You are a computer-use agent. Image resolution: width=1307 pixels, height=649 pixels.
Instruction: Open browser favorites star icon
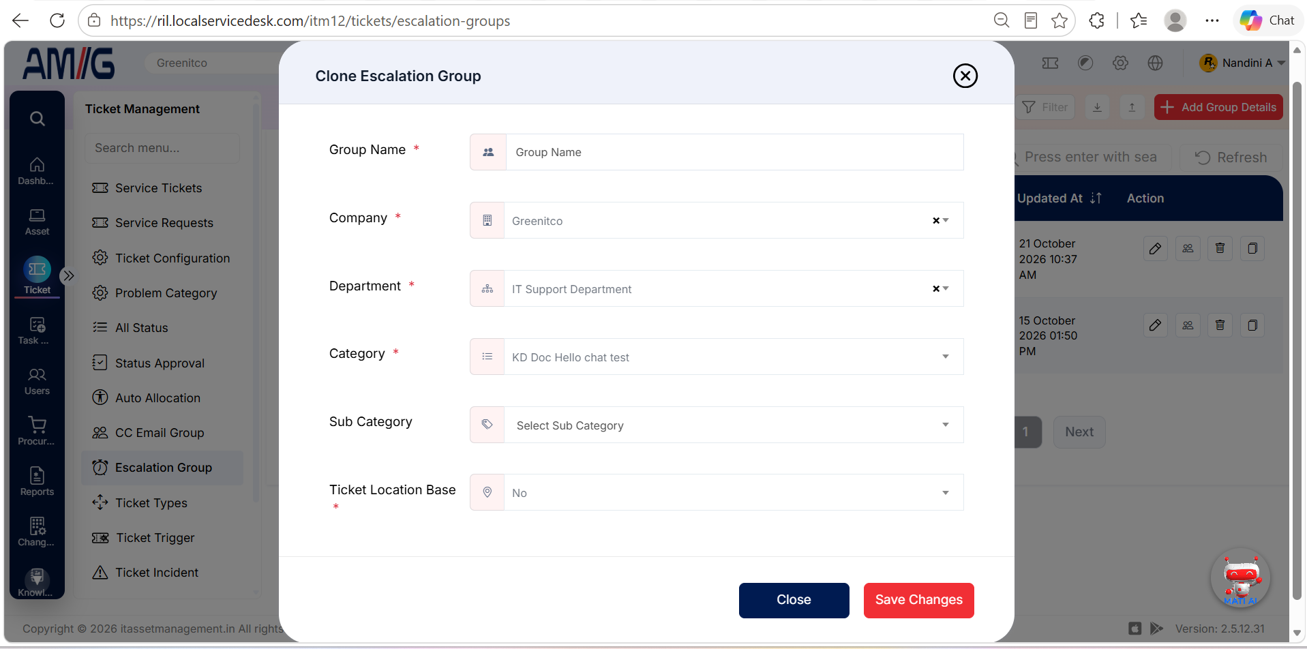pos(1059,20)
